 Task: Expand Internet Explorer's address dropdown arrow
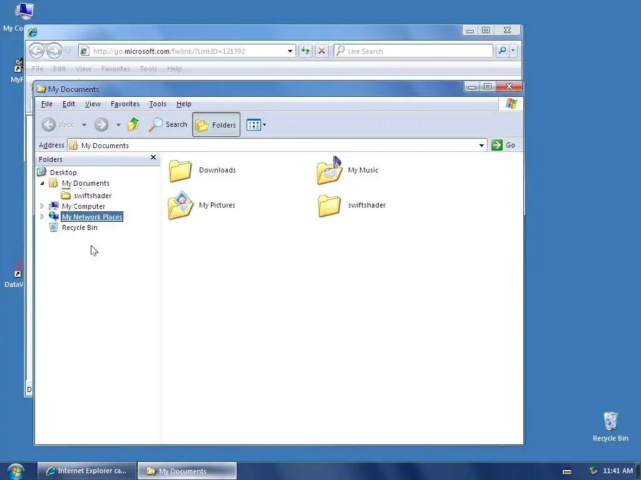(x=290, y=51)
